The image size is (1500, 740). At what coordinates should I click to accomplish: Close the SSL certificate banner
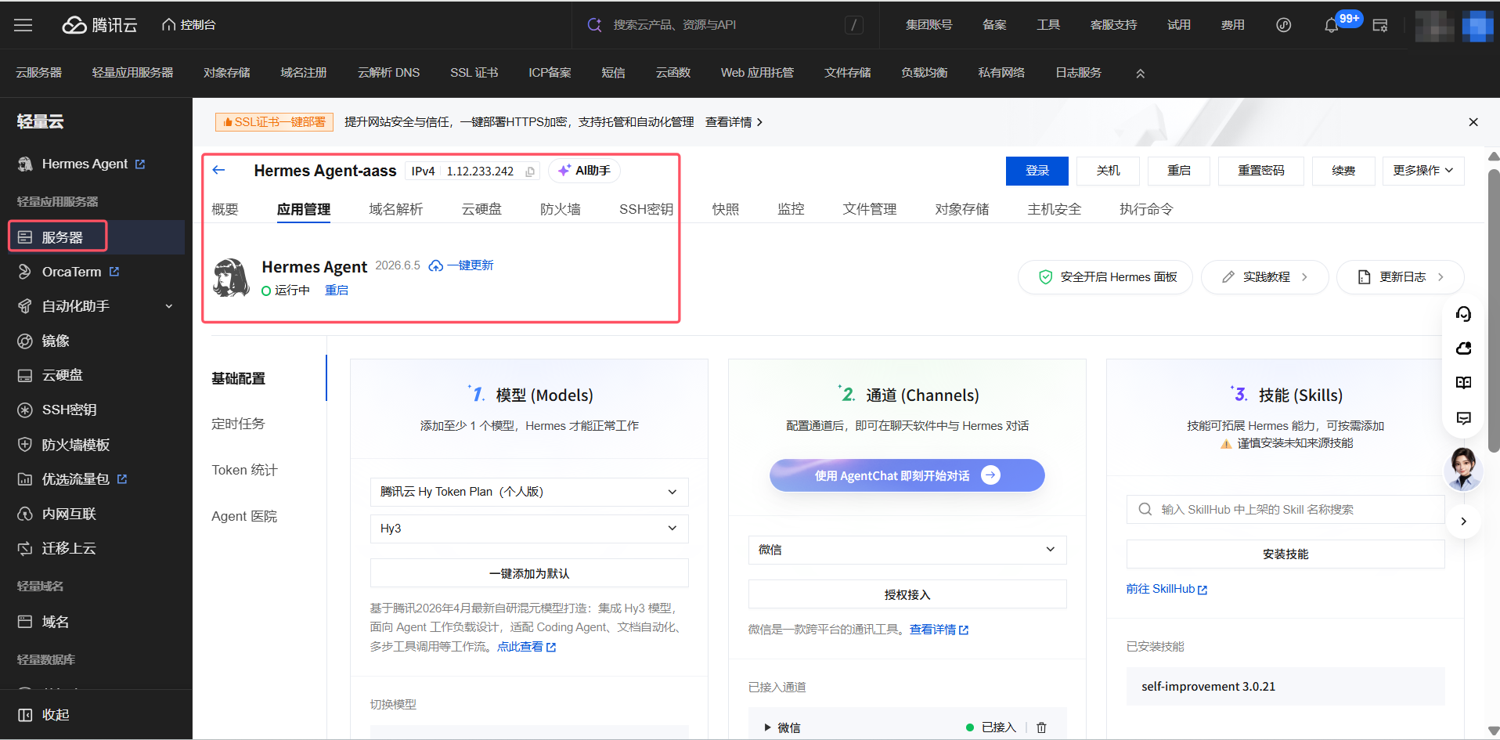click(1473, 122)
